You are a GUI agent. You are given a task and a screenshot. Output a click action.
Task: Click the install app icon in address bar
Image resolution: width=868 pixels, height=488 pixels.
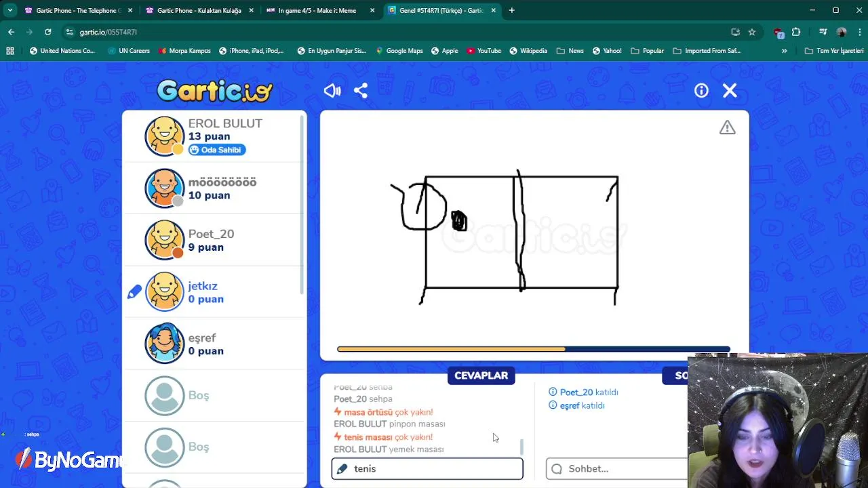click(x=735, y=32)
